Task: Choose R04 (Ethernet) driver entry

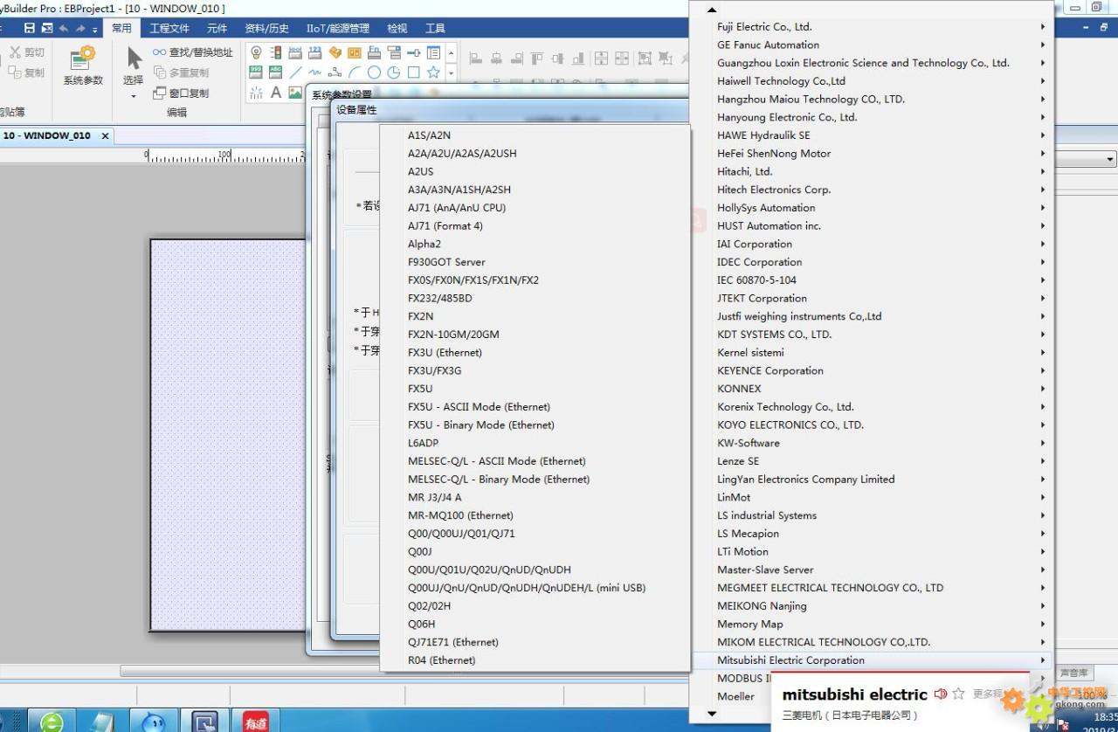Action: (535, 660)
